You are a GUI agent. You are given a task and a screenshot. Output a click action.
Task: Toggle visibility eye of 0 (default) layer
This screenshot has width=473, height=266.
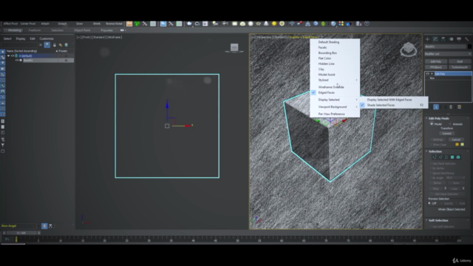pyautogui.click(x=13, y=56)
